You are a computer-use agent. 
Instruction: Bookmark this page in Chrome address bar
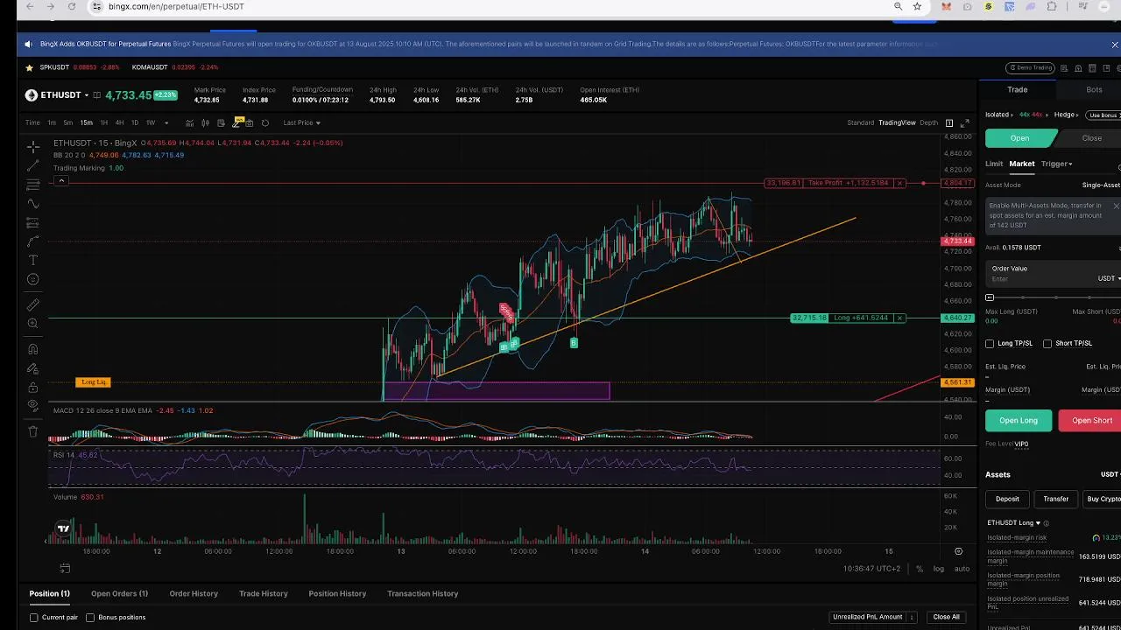[917, 6]
